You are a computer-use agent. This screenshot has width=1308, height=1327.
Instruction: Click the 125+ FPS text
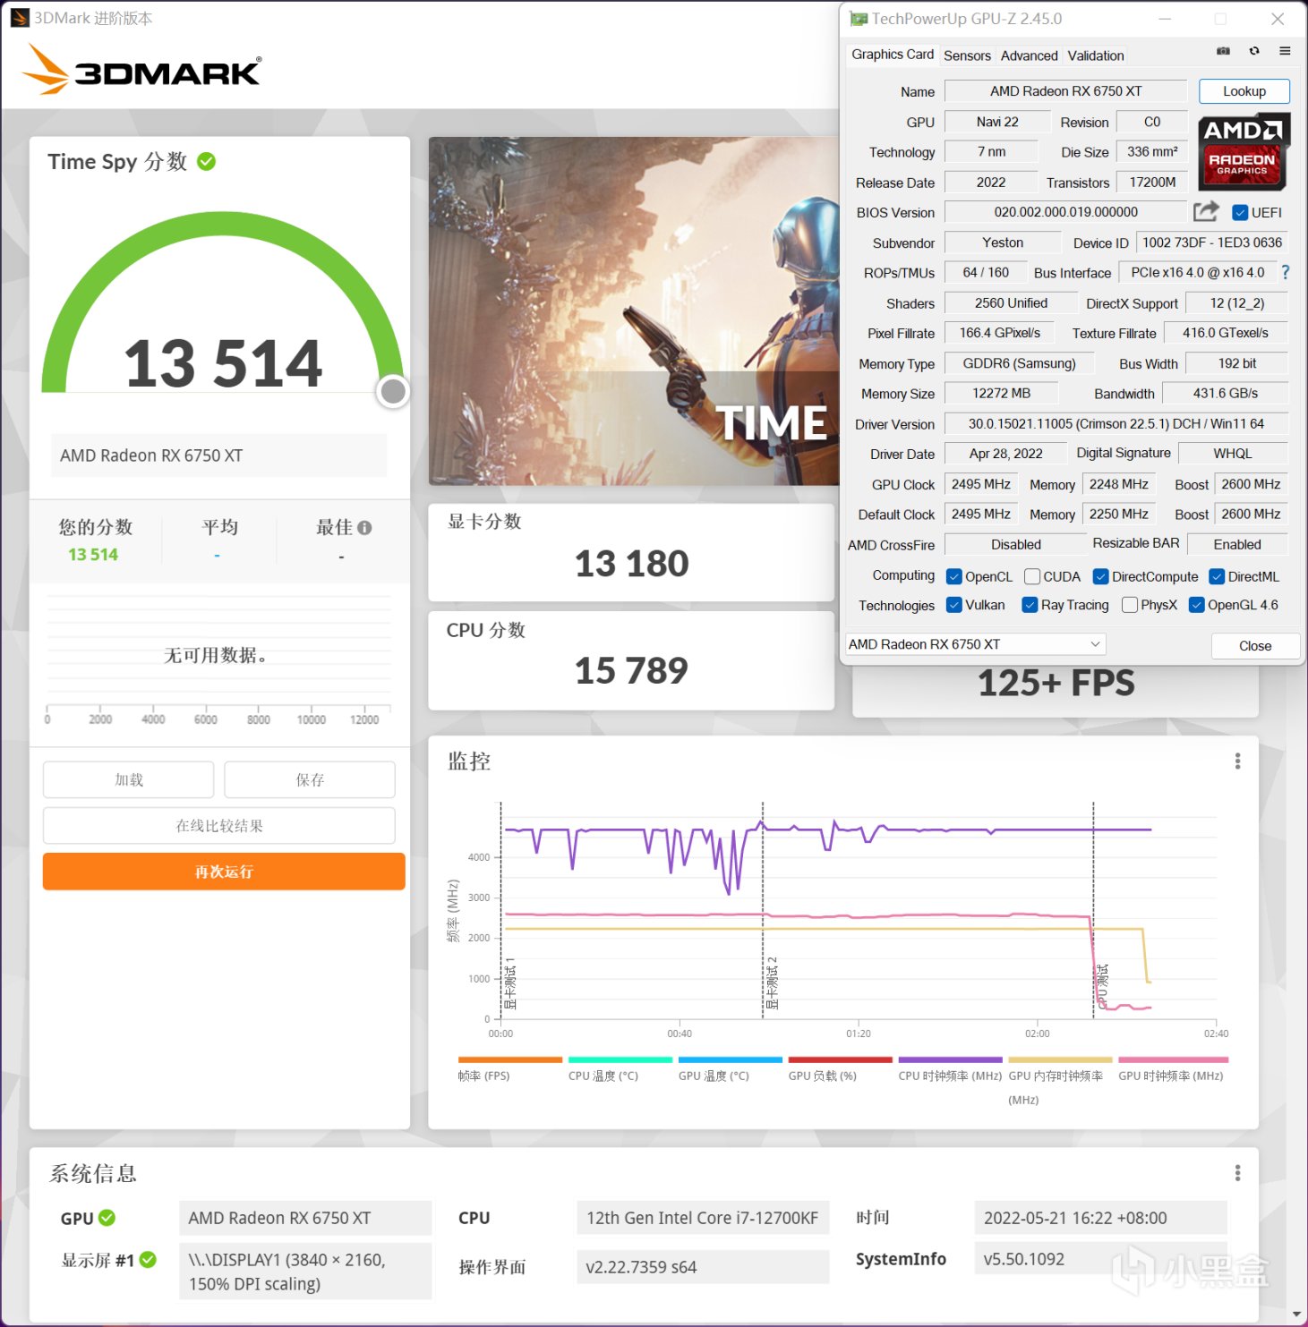1056,684
